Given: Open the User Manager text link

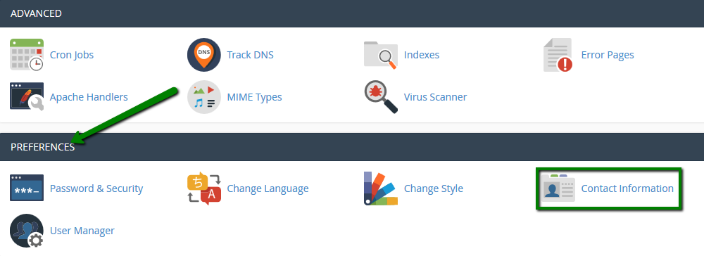Looking at the screenshot, I should coord(82,231).
